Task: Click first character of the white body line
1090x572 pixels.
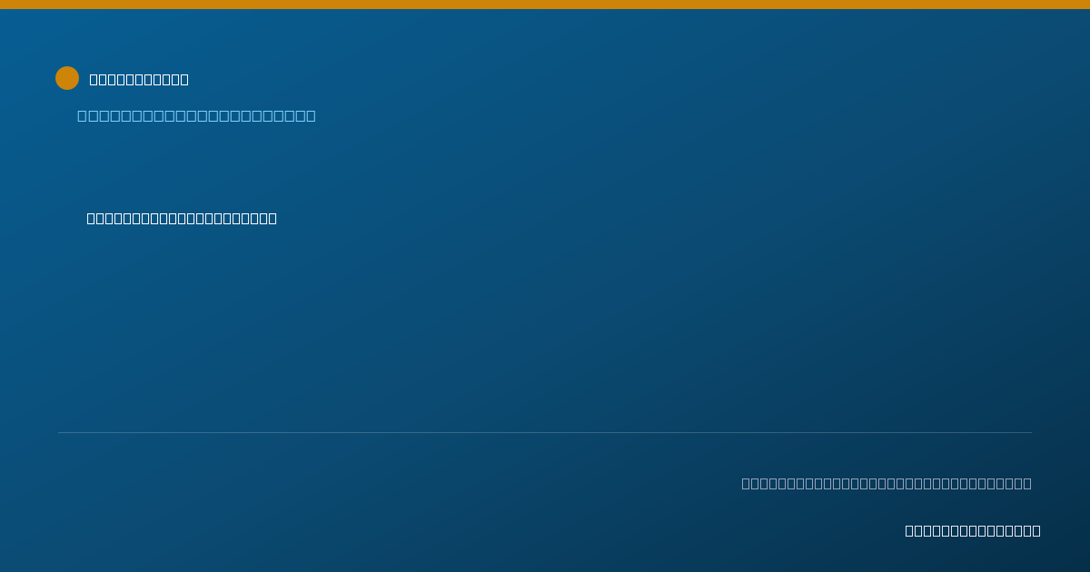Action: pos(91,218)
